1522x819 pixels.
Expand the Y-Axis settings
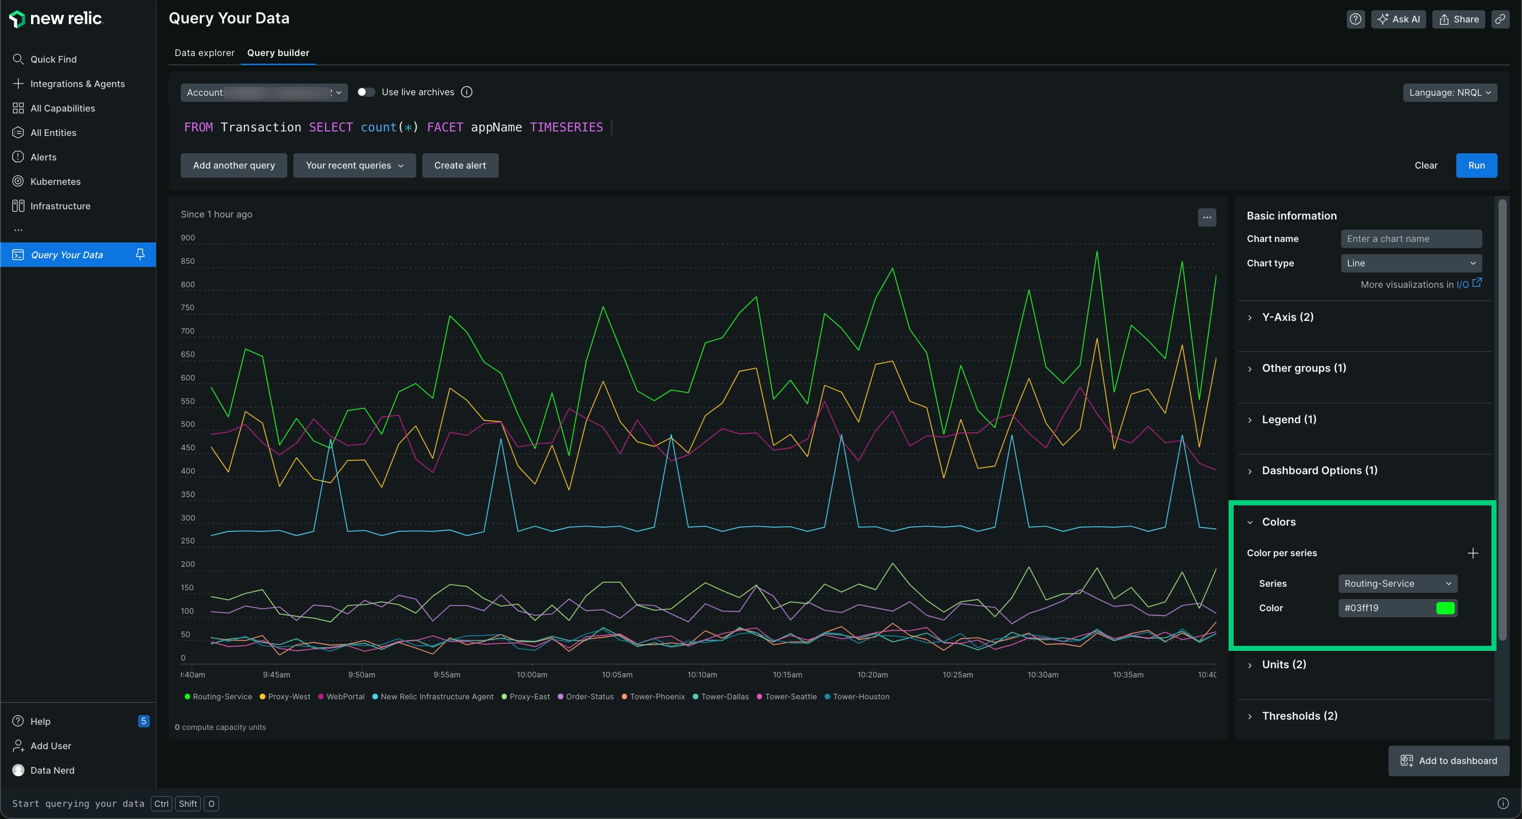tap(1288, 318)
